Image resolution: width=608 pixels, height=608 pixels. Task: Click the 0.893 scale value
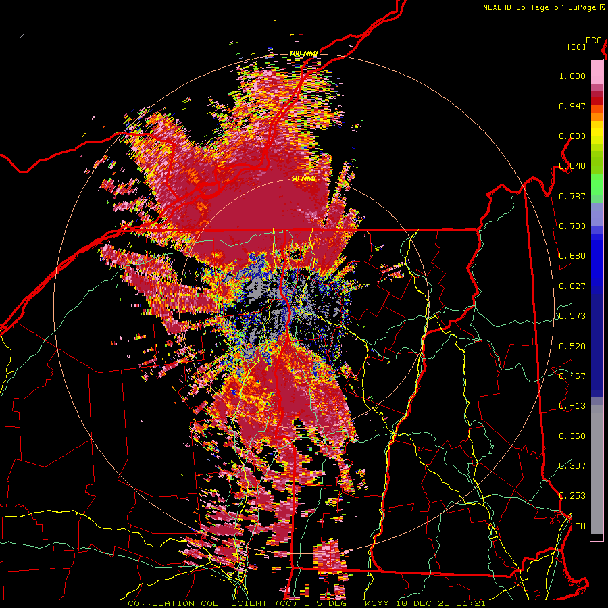pos(572,136)
